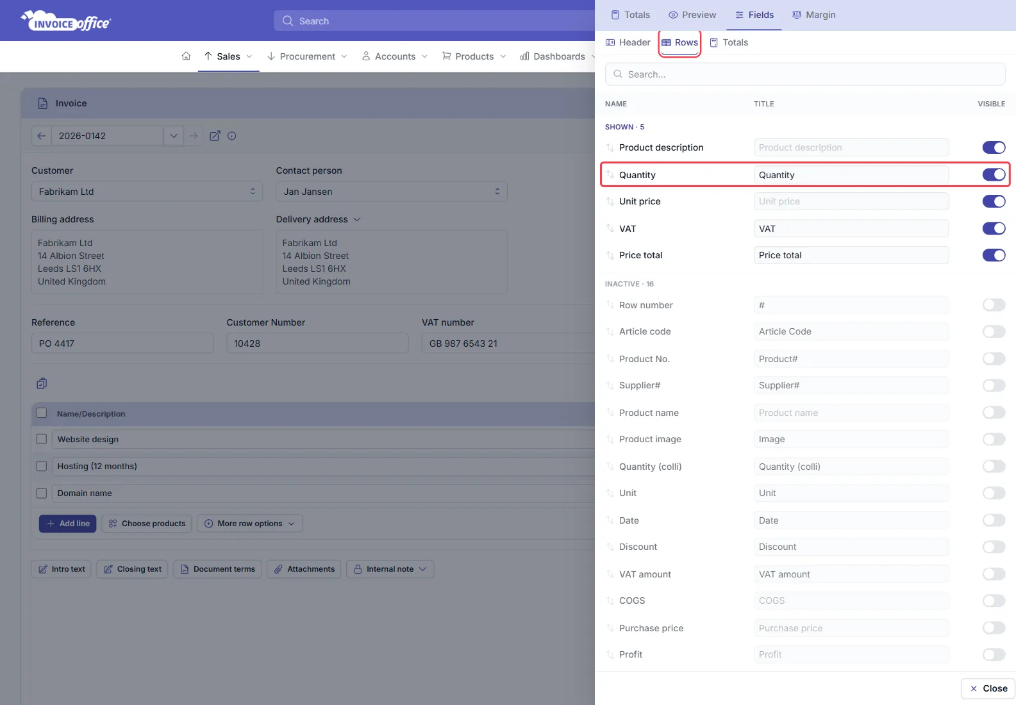Screen dimensions: 1016x705
Task: Select the Rows sub-tab
Action: [680, 42]
